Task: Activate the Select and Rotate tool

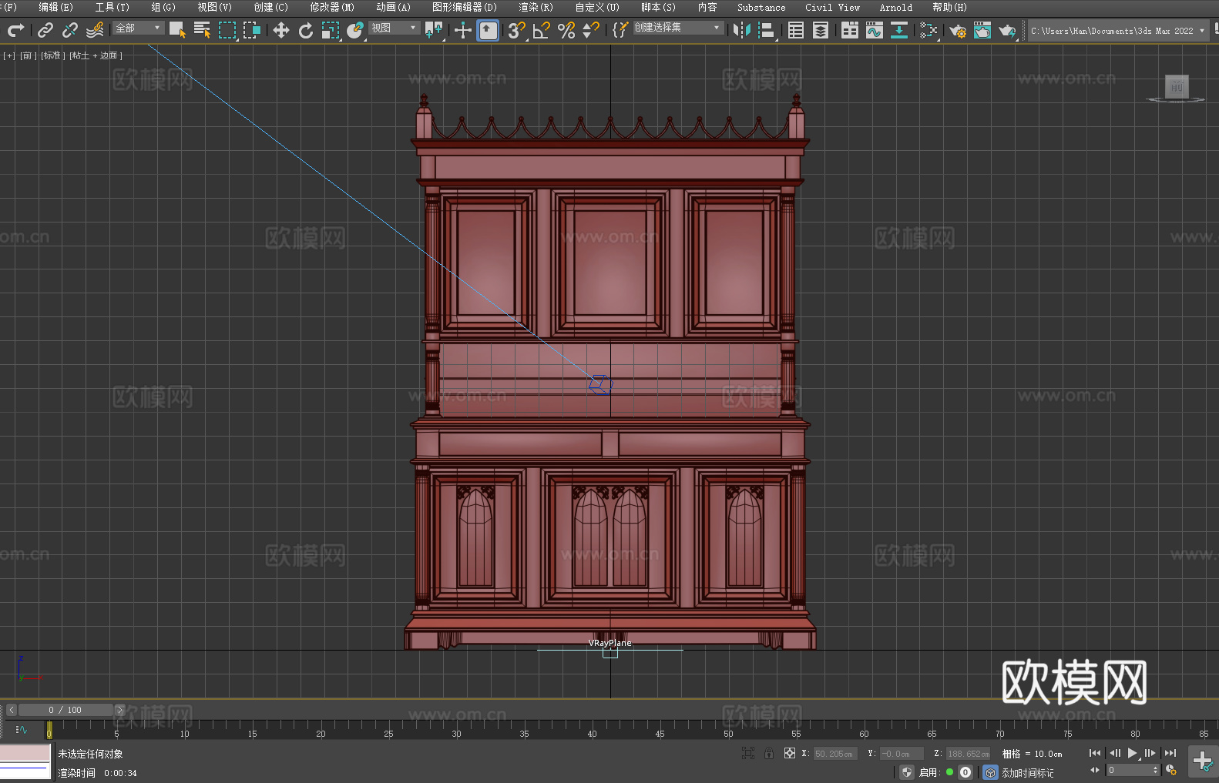Action: [x=306, y=30]
